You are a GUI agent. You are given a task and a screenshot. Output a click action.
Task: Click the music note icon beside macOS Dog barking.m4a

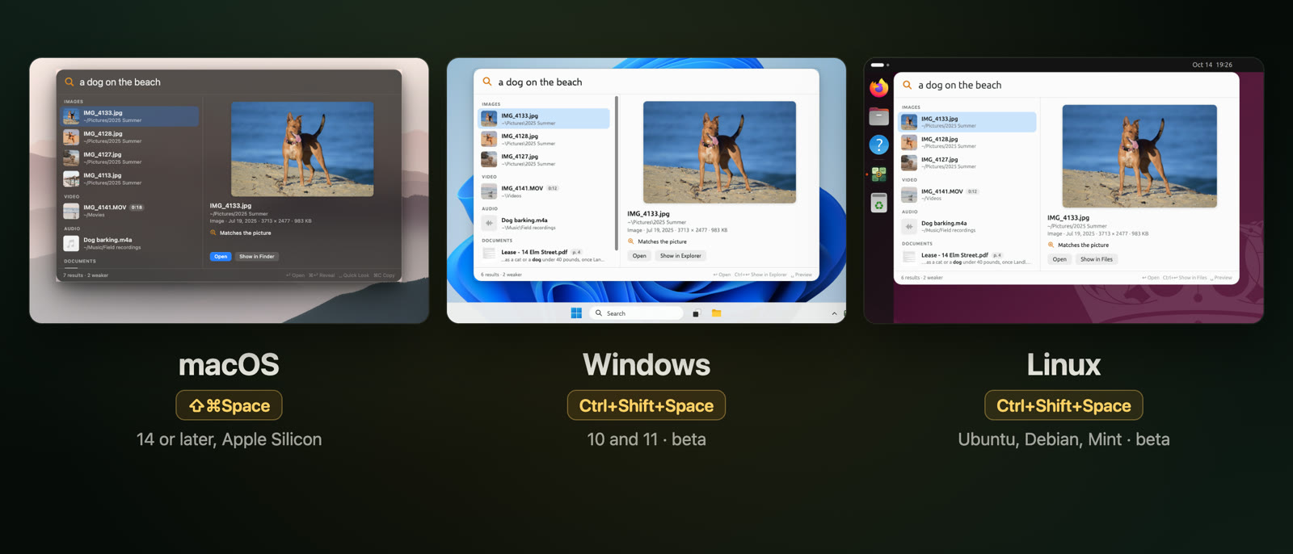[x=71, y=243]
